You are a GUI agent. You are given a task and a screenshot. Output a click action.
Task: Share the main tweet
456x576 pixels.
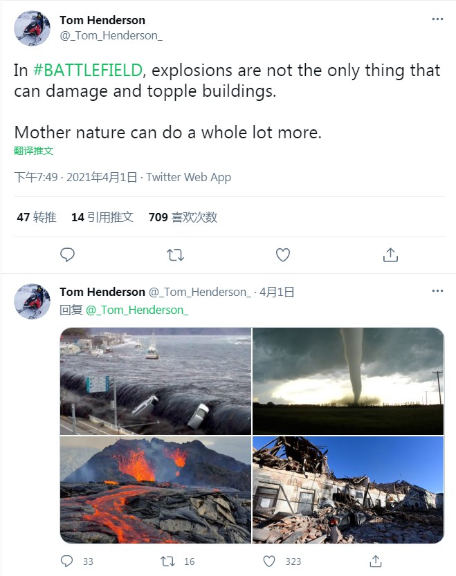[390, 255]
